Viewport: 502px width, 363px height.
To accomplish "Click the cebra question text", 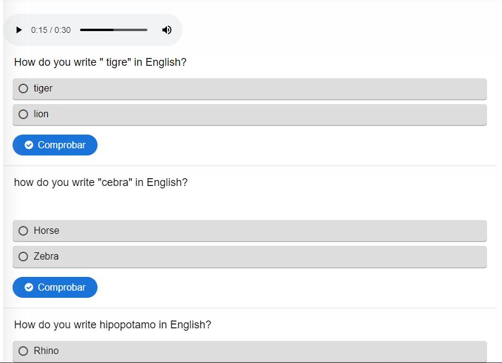I will (101, 182).
